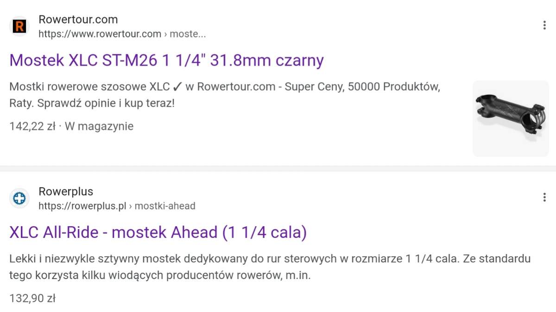Open three-dot menu for Rowertour result
The image size is (556, 312).
coord(544,25)
